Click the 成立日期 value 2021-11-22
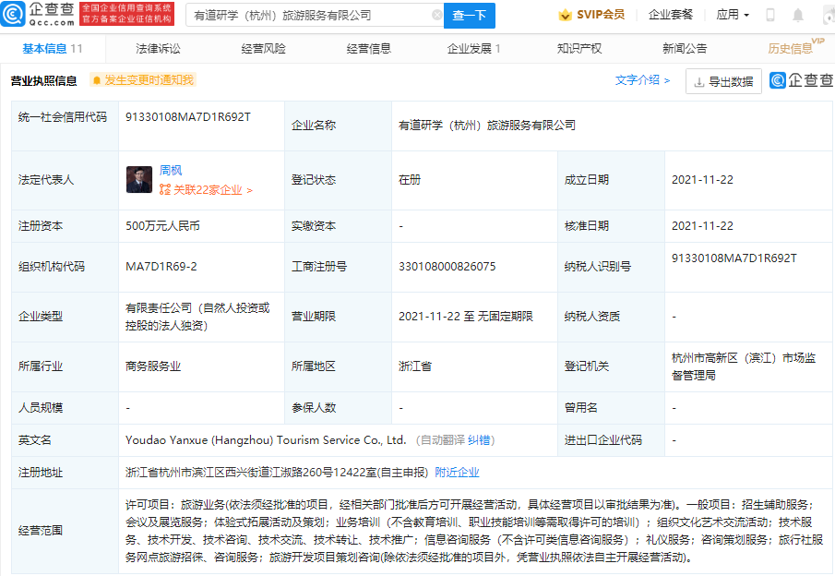 702,180
